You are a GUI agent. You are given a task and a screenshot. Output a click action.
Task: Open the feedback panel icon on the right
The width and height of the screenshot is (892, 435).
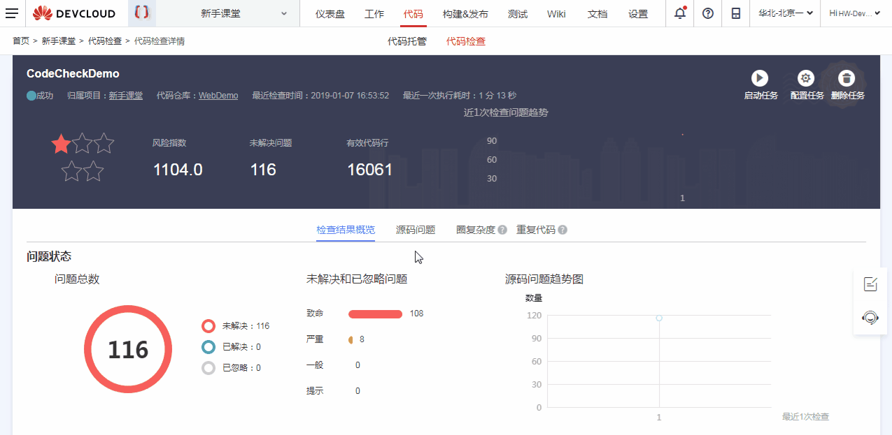click(x=870, y=283)
